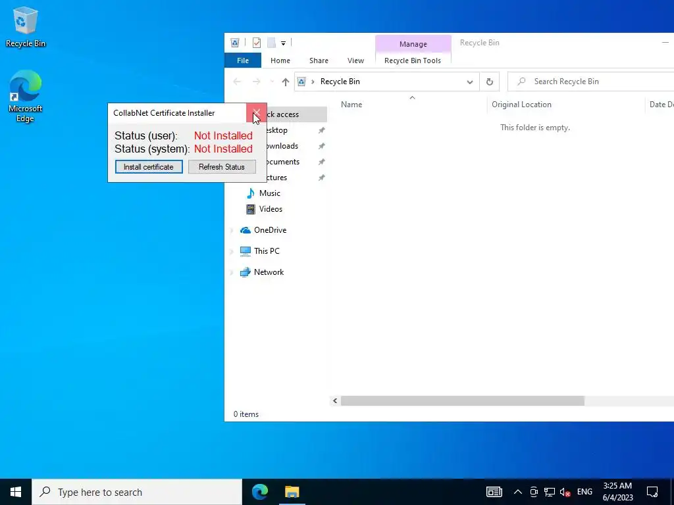Click the Search Recycle Bin field

(590, 82)
